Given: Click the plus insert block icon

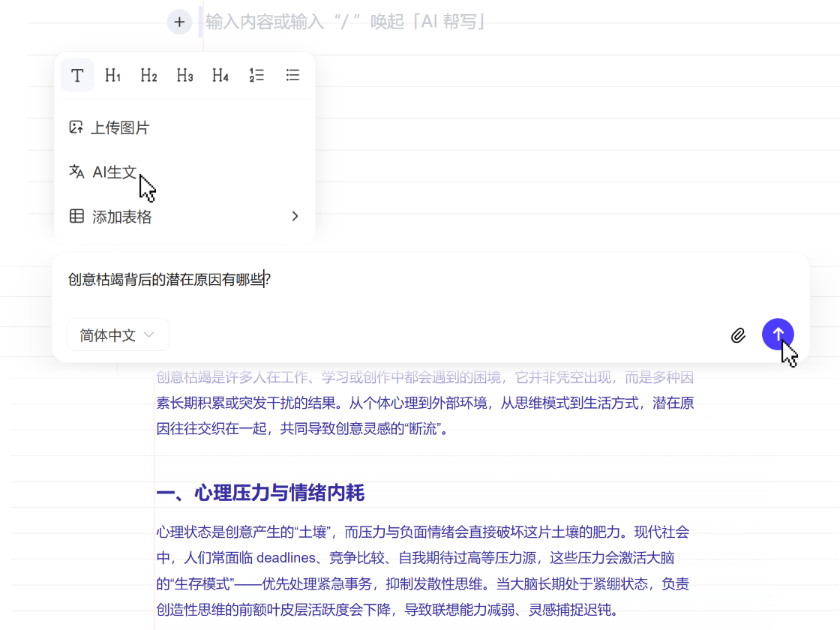Looking at the screenshot, I should [x=179, y=22].
